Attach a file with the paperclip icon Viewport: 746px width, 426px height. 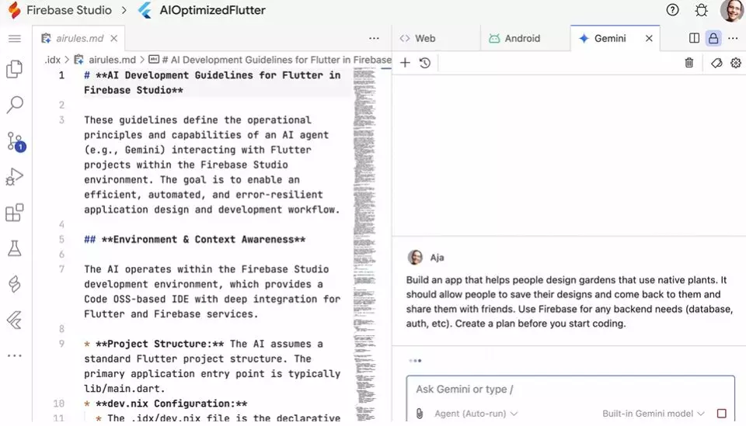tap(419, 414)
